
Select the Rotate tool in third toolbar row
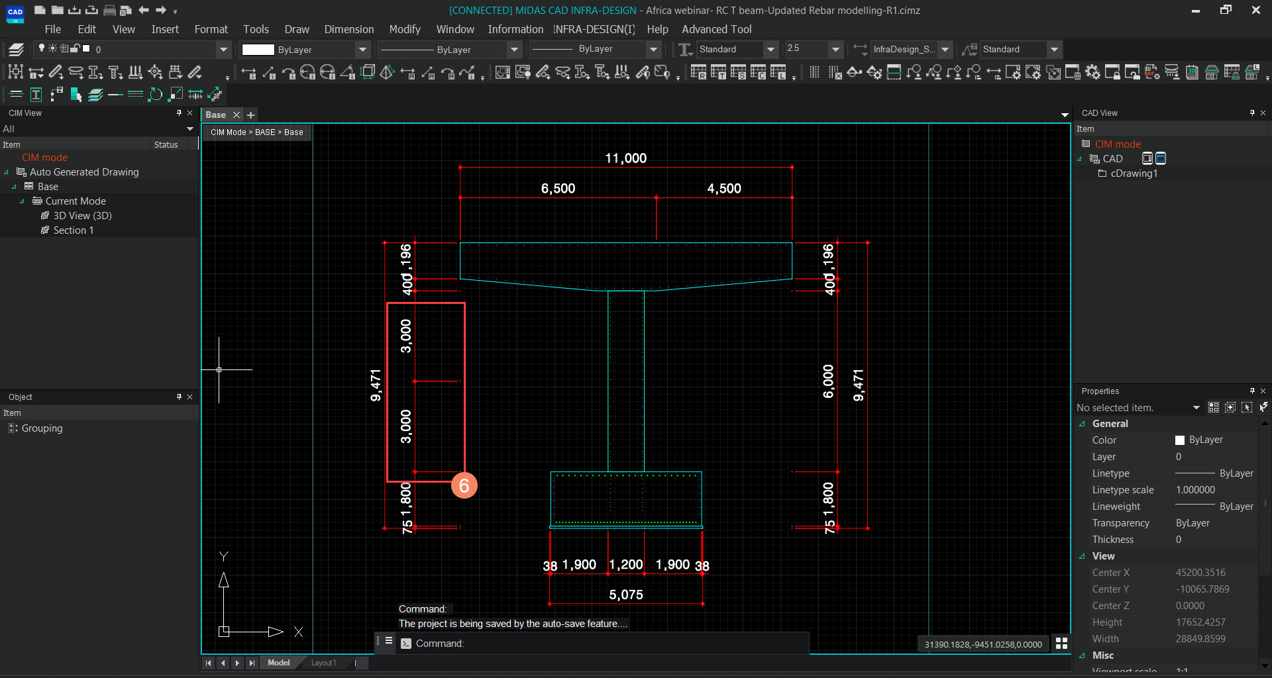click(156, 95)
